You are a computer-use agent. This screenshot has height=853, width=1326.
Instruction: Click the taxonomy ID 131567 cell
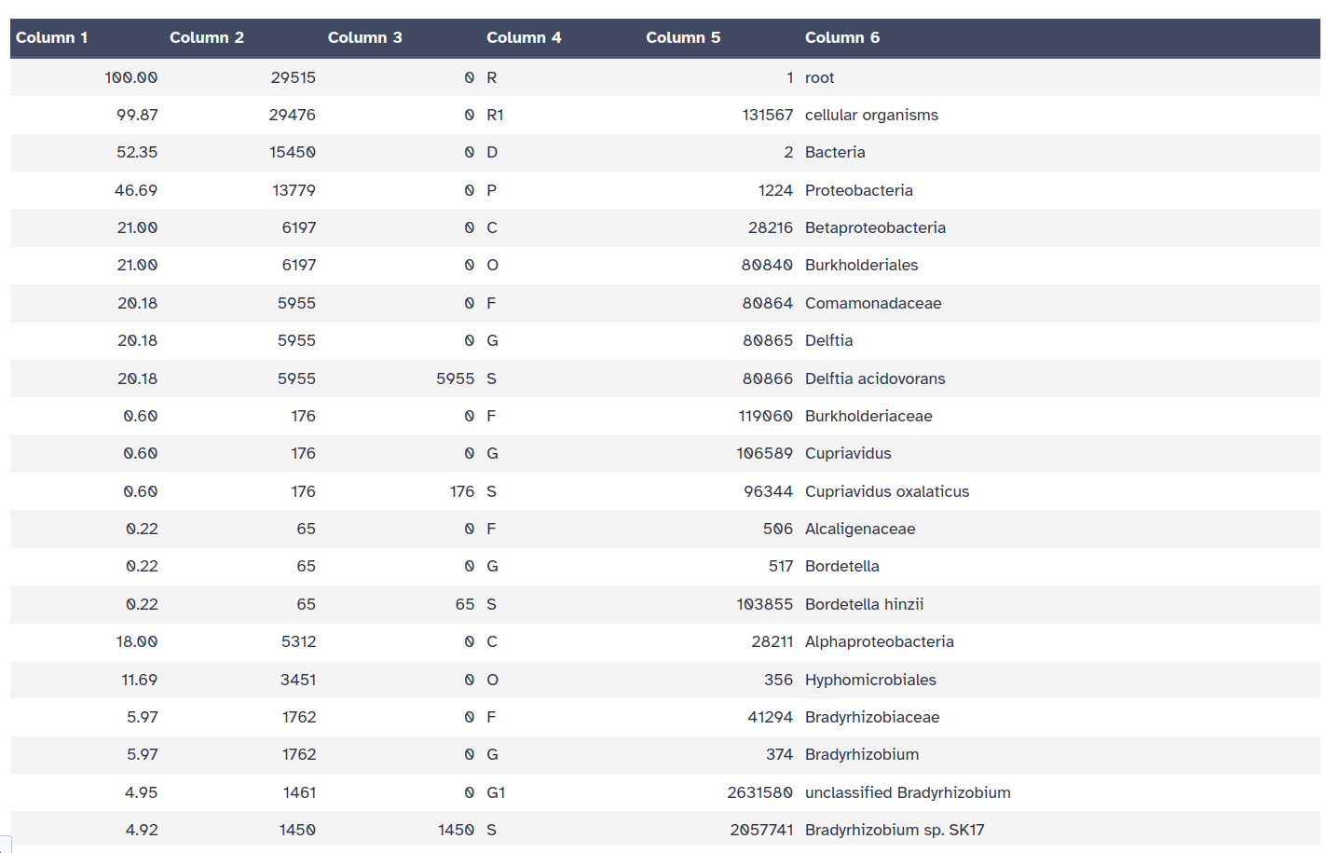coord(767,115)
